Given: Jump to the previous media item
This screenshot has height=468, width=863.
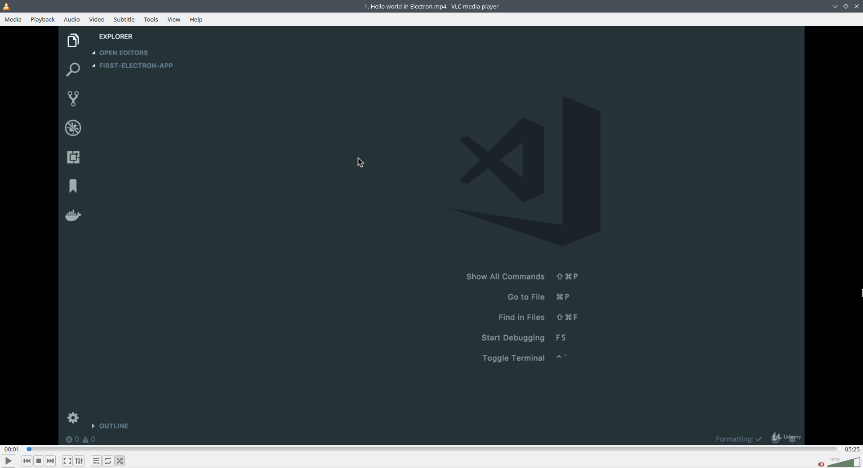Looking at the screenshot, I should pyautogui.click(x=27, y=461).
